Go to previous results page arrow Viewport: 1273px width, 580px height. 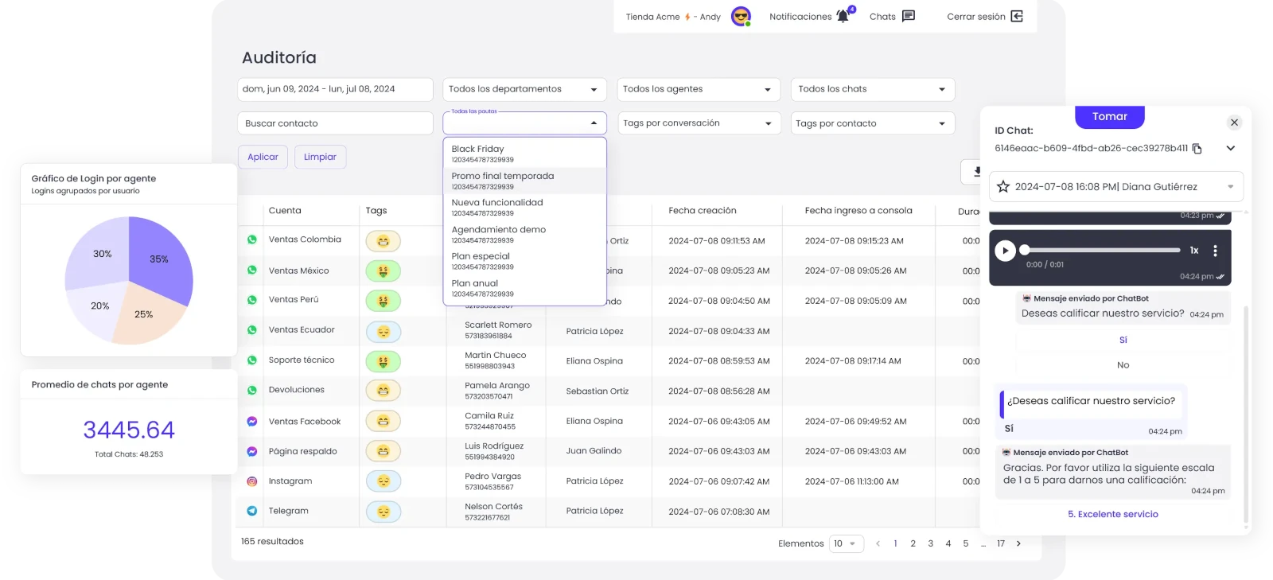tap(878, 544)
